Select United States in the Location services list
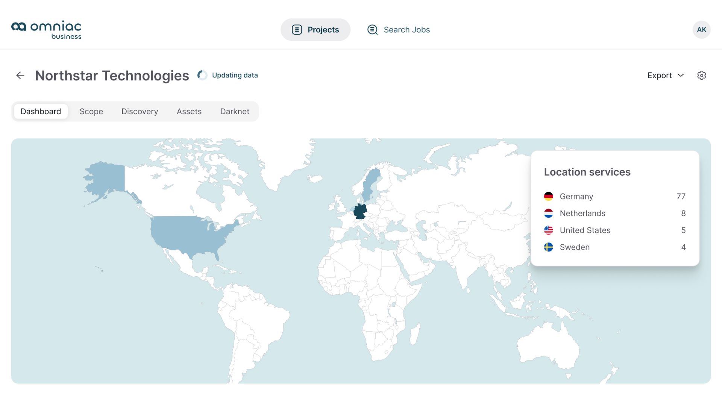The image size is (722, 406). pos(614,230)
